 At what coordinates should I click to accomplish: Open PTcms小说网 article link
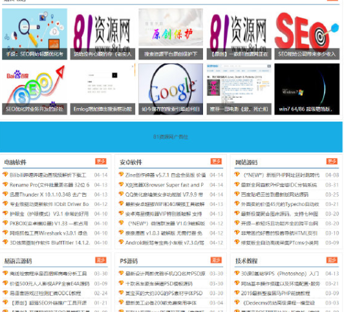[x=280, y=243]
